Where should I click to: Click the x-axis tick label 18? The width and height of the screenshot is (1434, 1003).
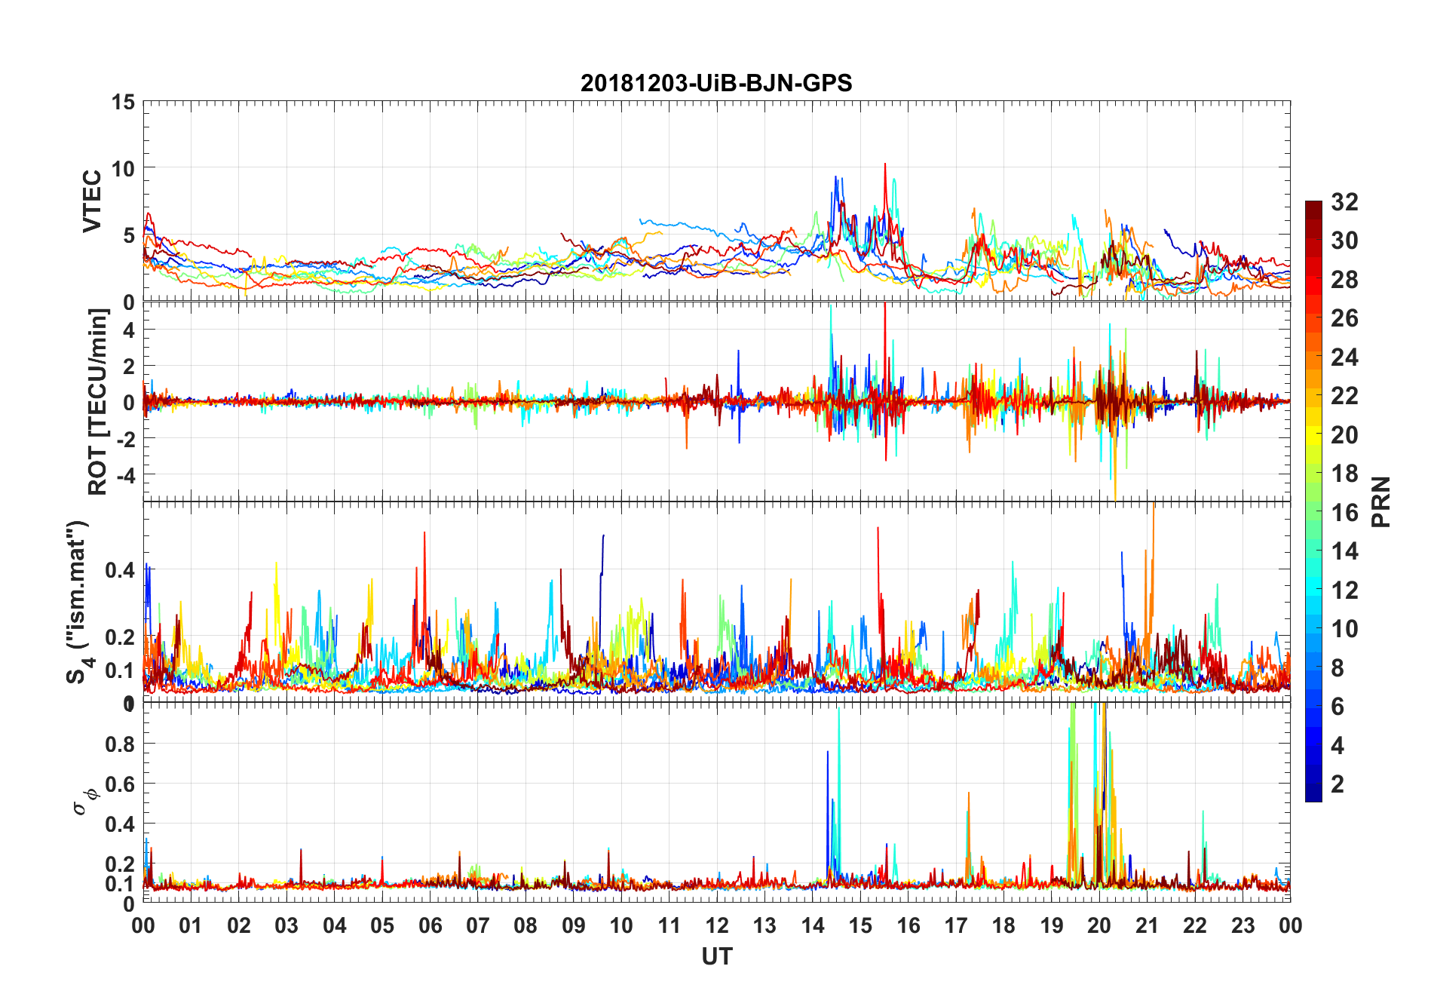point(1003,925)
